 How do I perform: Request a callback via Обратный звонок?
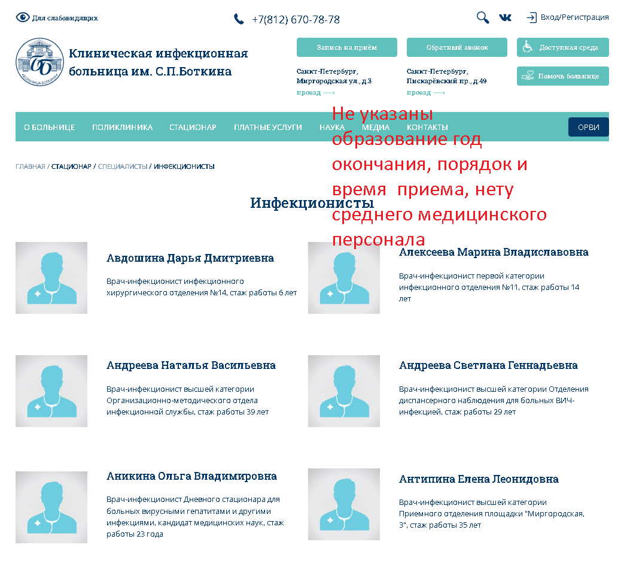click(457, 47)
